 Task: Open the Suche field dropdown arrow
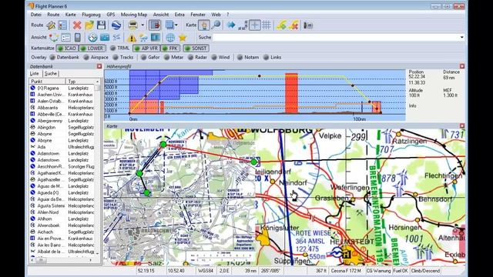click(461, 38)
